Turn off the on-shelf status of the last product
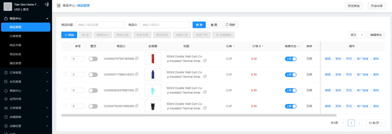Viewport: 392px width, 134px height. (x=290, y=106)
